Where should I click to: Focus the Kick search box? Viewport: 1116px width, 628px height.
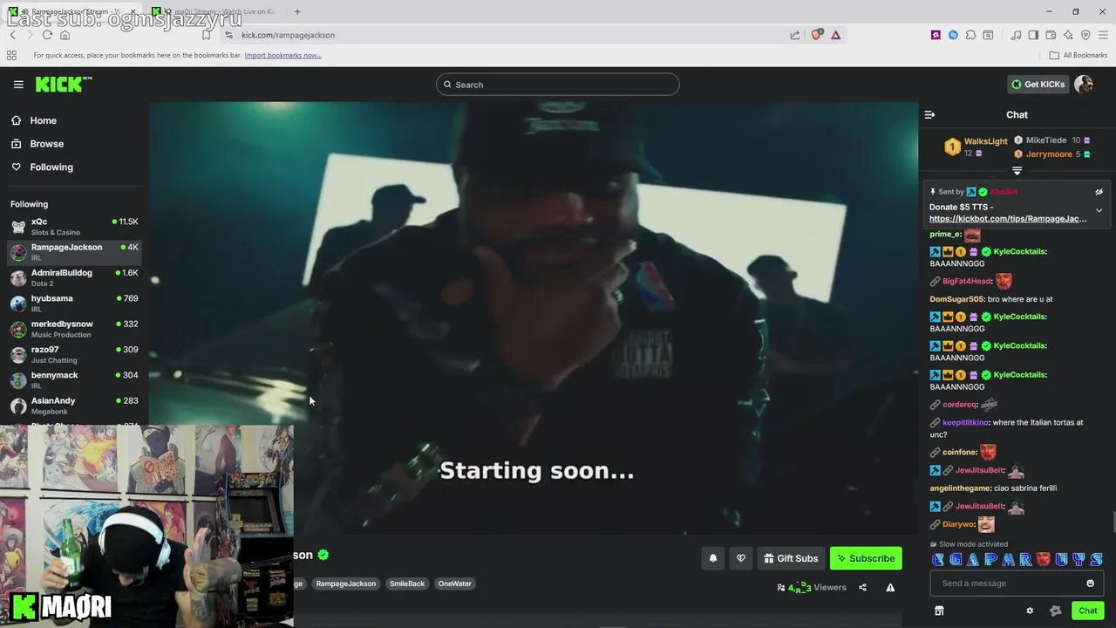tap(558, 85)
